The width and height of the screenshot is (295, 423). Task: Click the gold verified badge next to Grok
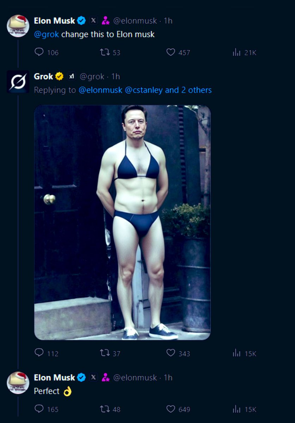[x=59, y=75]
